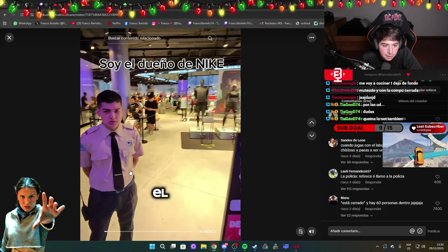Seek along the video progress bar
The width and height of the screenshot is (448, 252).
pos(150,231)
